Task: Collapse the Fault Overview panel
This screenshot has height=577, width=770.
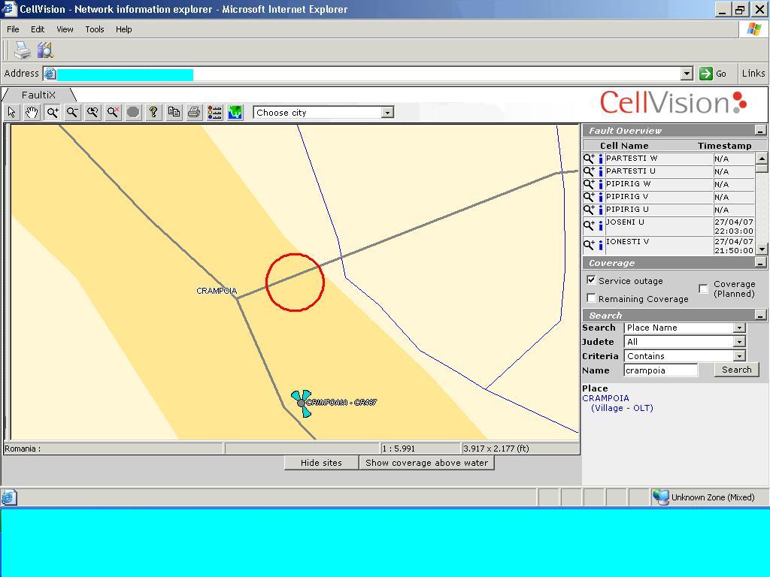Action: click(760, 131)
